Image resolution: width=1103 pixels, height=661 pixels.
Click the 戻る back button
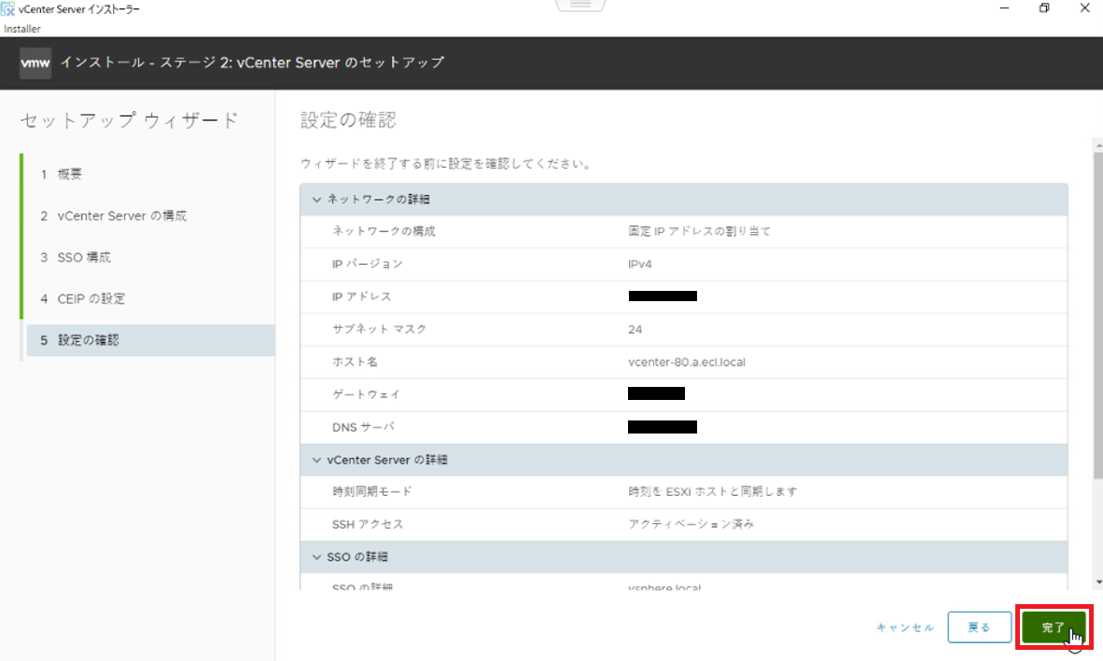click(979, 627)
